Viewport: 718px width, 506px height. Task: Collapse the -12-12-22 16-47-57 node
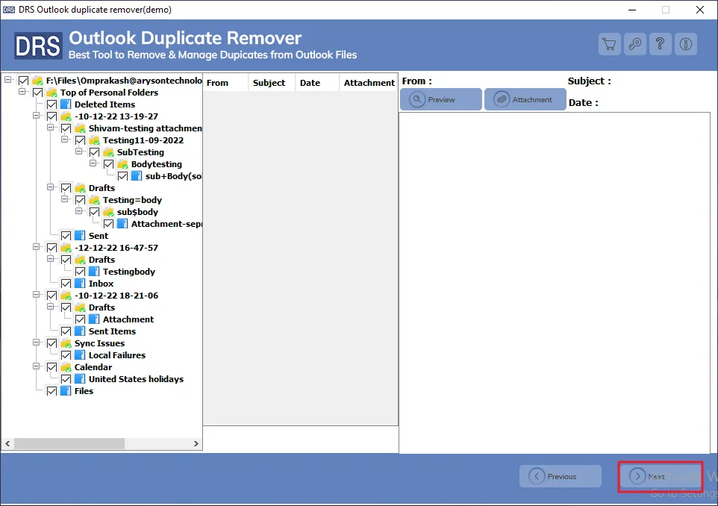[36, 247]
